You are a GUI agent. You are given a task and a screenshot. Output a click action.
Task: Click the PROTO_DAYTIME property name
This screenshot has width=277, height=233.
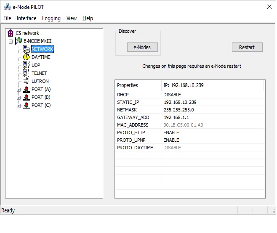(135, 148)
